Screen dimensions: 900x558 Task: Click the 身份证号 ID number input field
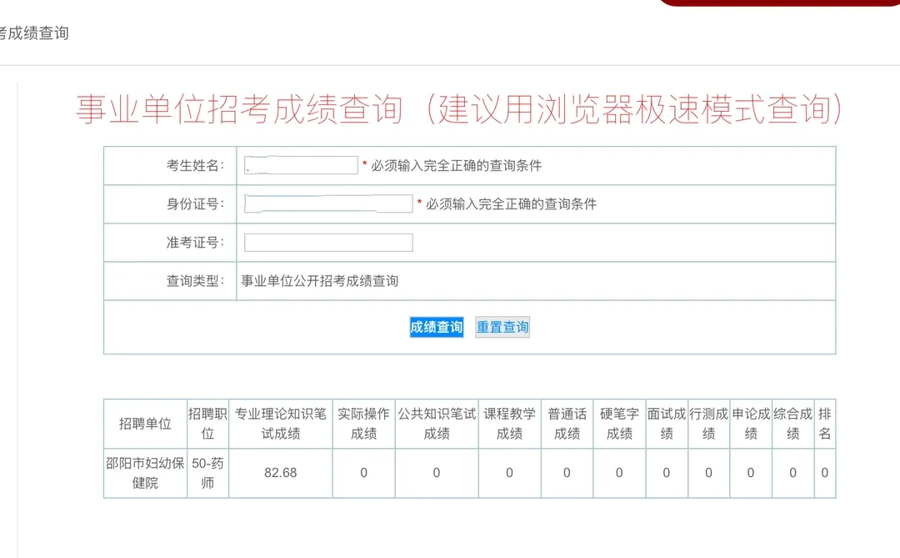click(x=327, y=203)
